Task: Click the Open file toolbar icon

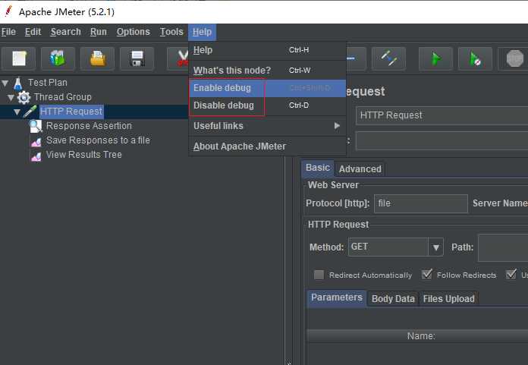Action: point(98,58)
